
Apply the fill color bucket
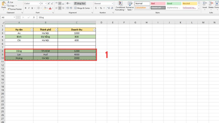tap(45, 8)
